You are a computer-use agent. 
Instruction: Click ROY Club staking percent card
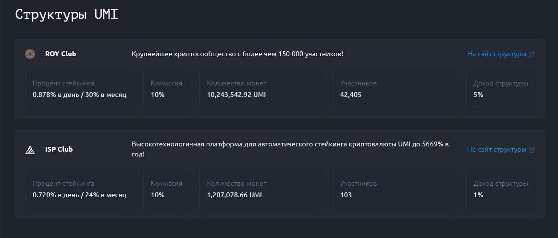coord(80,89)
